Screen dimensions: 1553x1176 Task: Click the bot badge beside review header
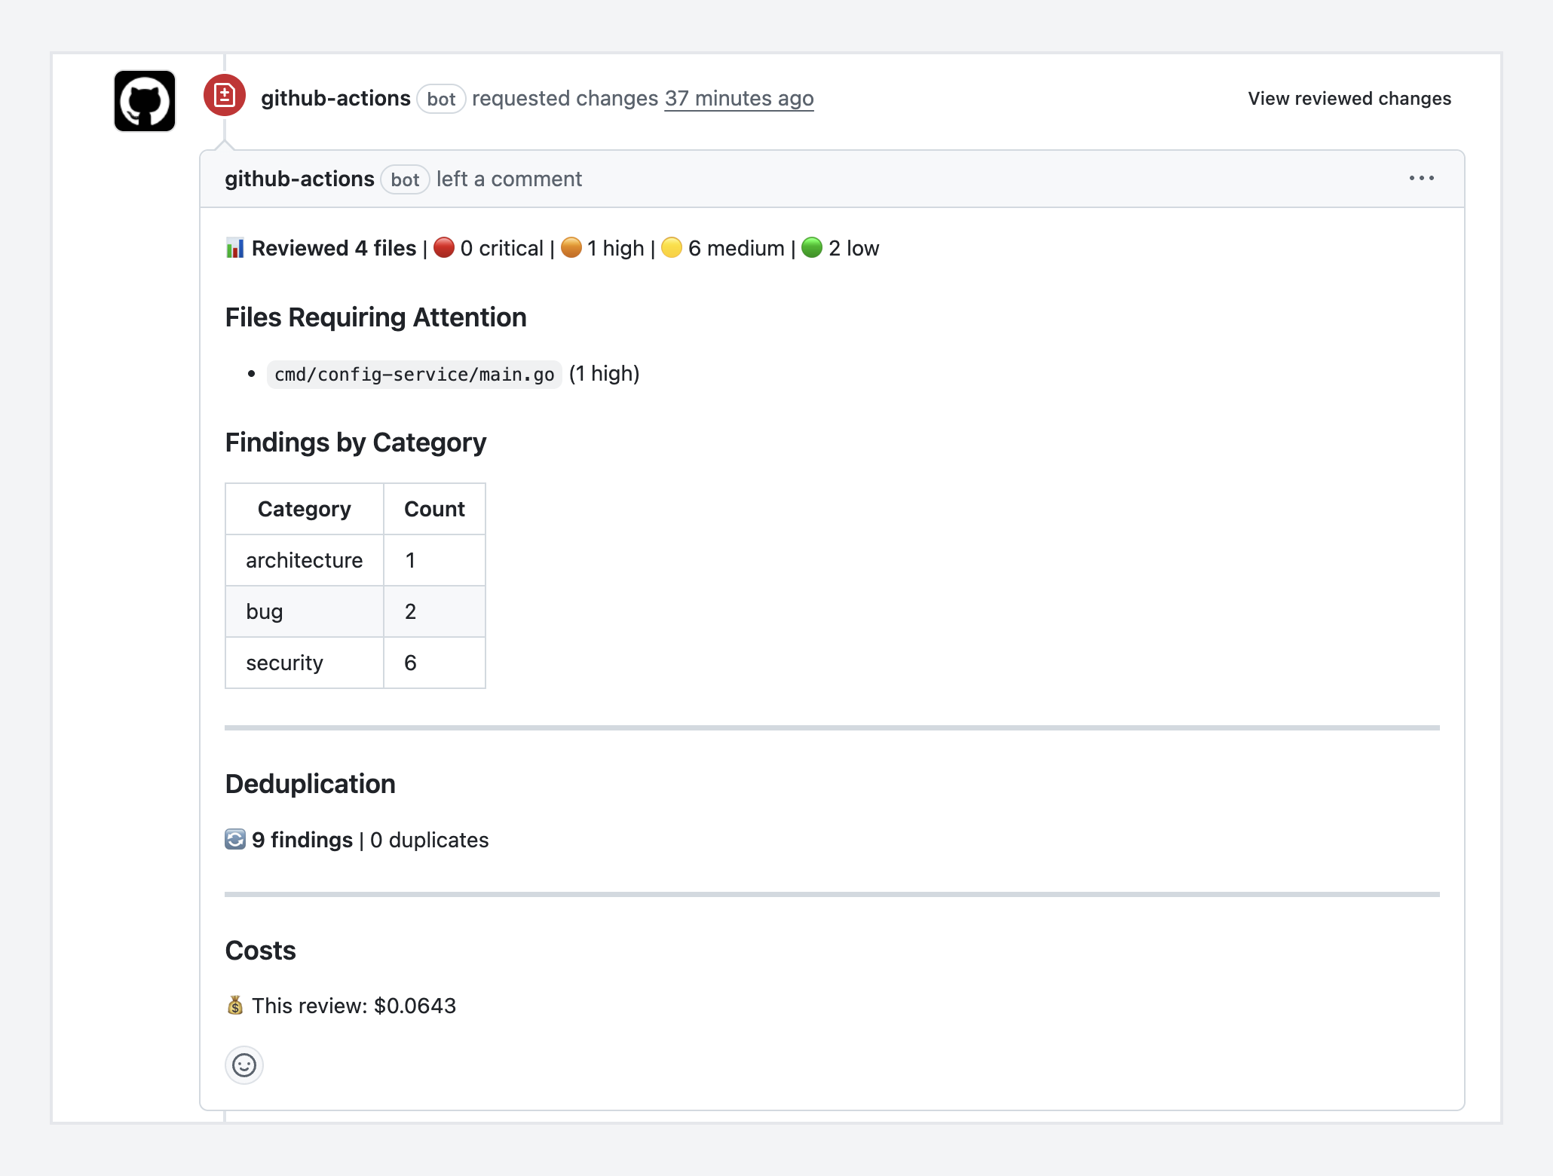(441, 99)
